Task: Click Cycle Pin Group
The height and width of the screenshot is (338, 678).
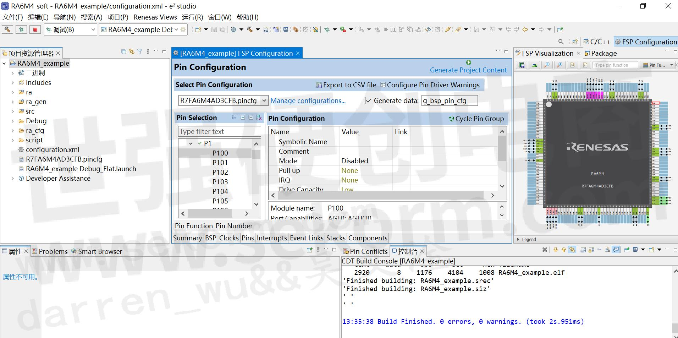Action: [476, 119]
